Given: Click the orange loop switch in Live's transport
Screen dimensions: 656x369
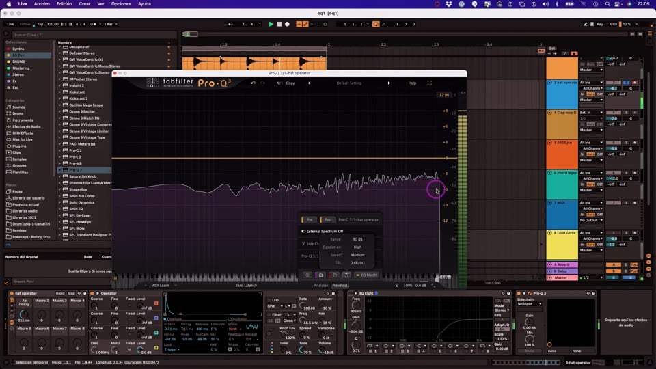Looking at the screenshot, I should click(376, 25).
